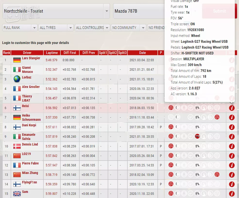
Task: Open the FULL RANK filter dropdown
Action: click(x=20, y=28)
